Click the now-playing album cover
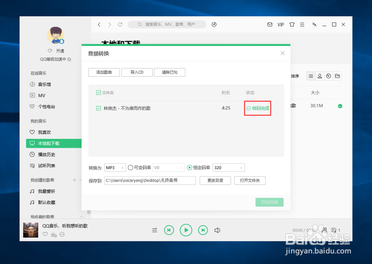372x264 pixels. coord(31,230)
